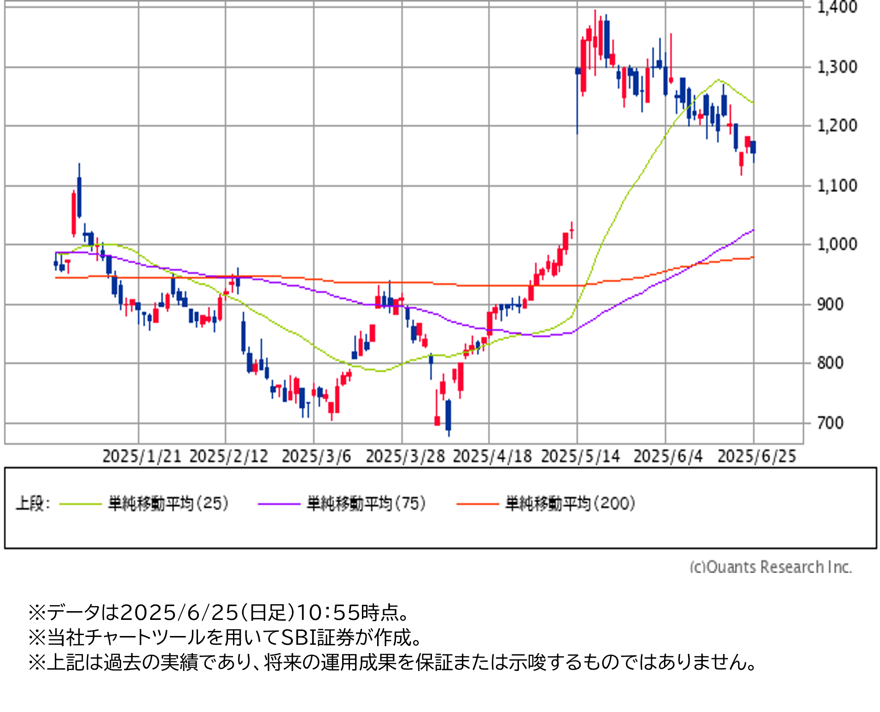Click the purple 75-day moving average legend swatch
The image size is (880, 712).
tap(279, 504)
